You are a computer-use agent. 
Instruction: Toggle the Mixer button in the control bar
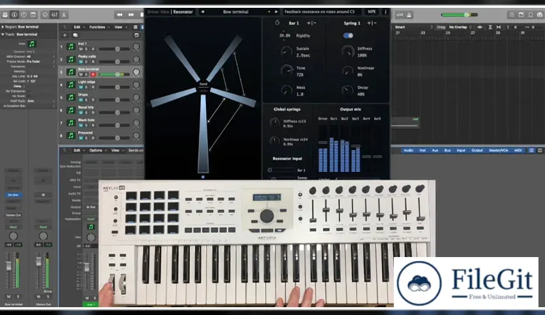[55, 14]
